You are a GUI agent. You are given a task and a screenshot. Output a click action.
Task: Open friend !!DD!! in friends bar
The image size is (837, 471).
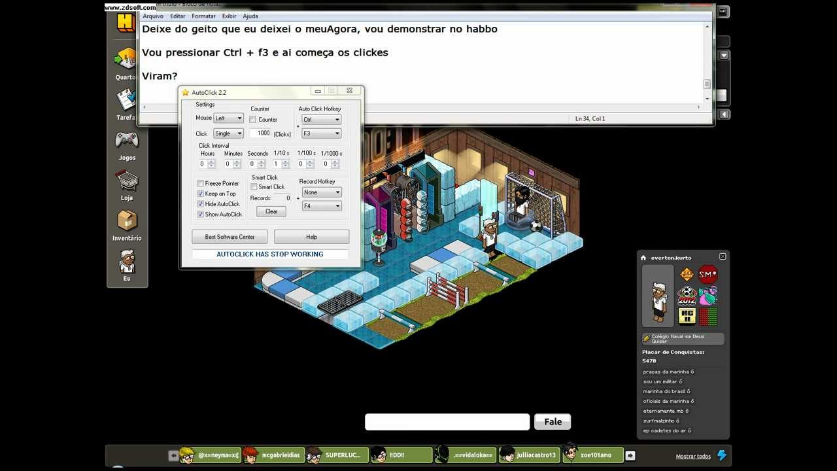pos(401,455)
